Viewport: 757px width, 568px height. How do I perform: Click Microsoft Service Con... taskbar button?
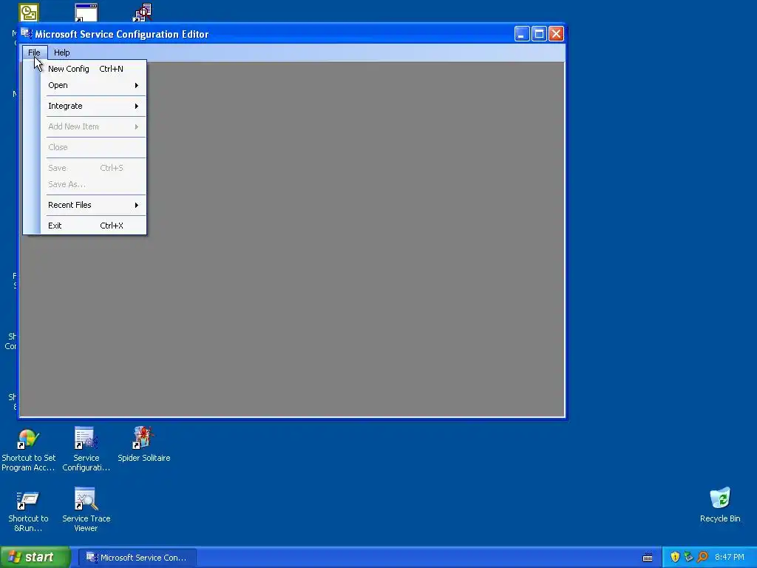pyautogui.click(x=137, y=558)
